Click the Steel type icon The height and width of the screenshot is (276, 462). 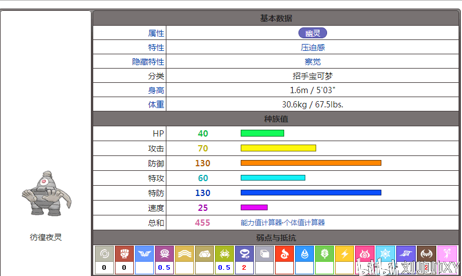(264, 254)
